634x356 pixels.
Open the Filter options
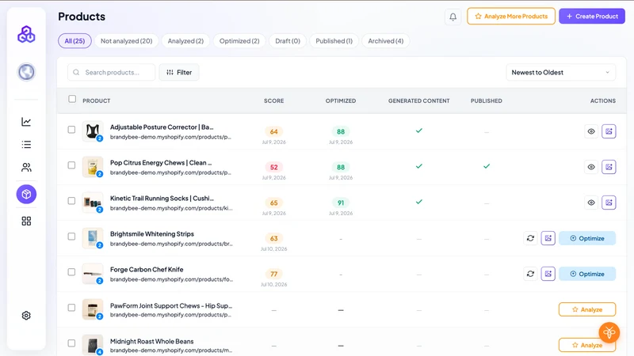[x=179, y=72]
